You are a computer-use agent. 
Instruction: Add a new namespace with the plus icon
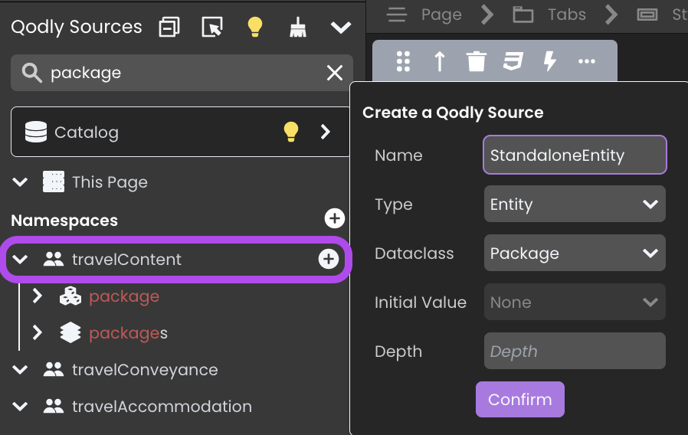334,218
